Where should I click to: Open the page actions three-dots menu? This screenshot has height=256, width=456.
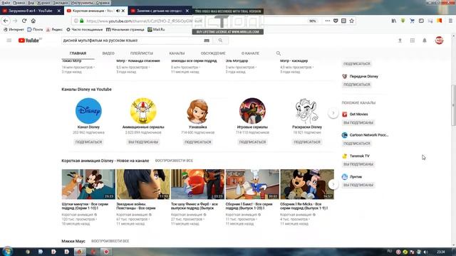tap(328, 21)
